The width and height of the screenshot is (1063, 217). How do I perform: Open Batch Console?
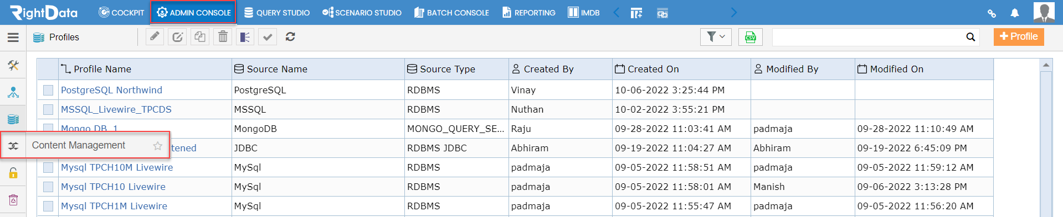(x=451, y=12)
